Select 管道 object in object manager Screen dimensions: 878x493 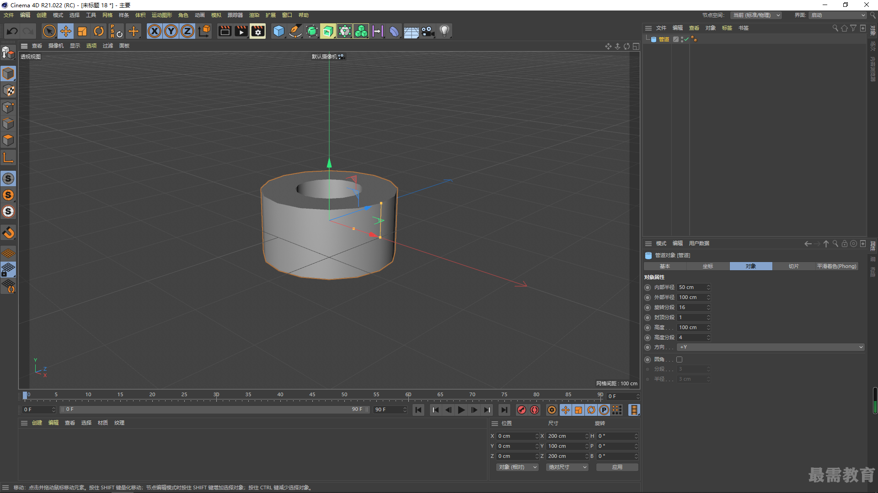(x=664, y=39)
